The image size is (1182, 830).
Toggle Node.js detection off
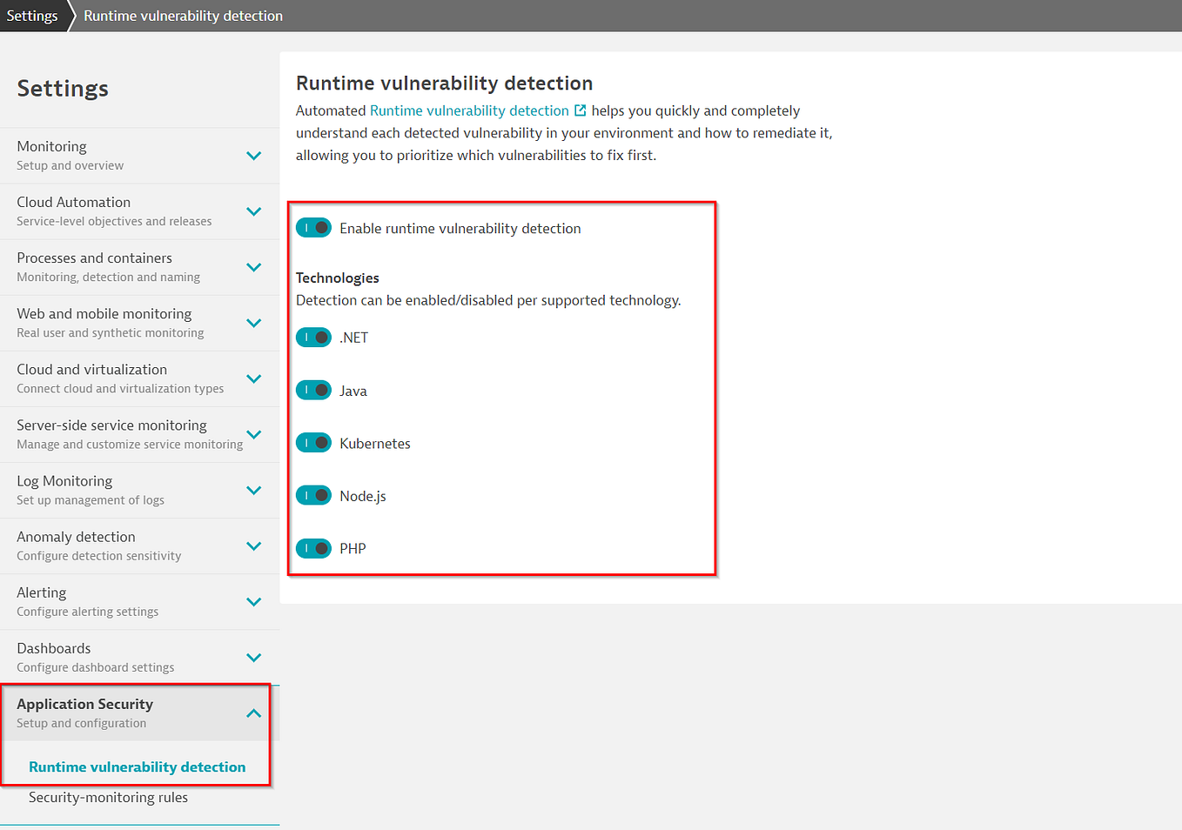[313, 495]
